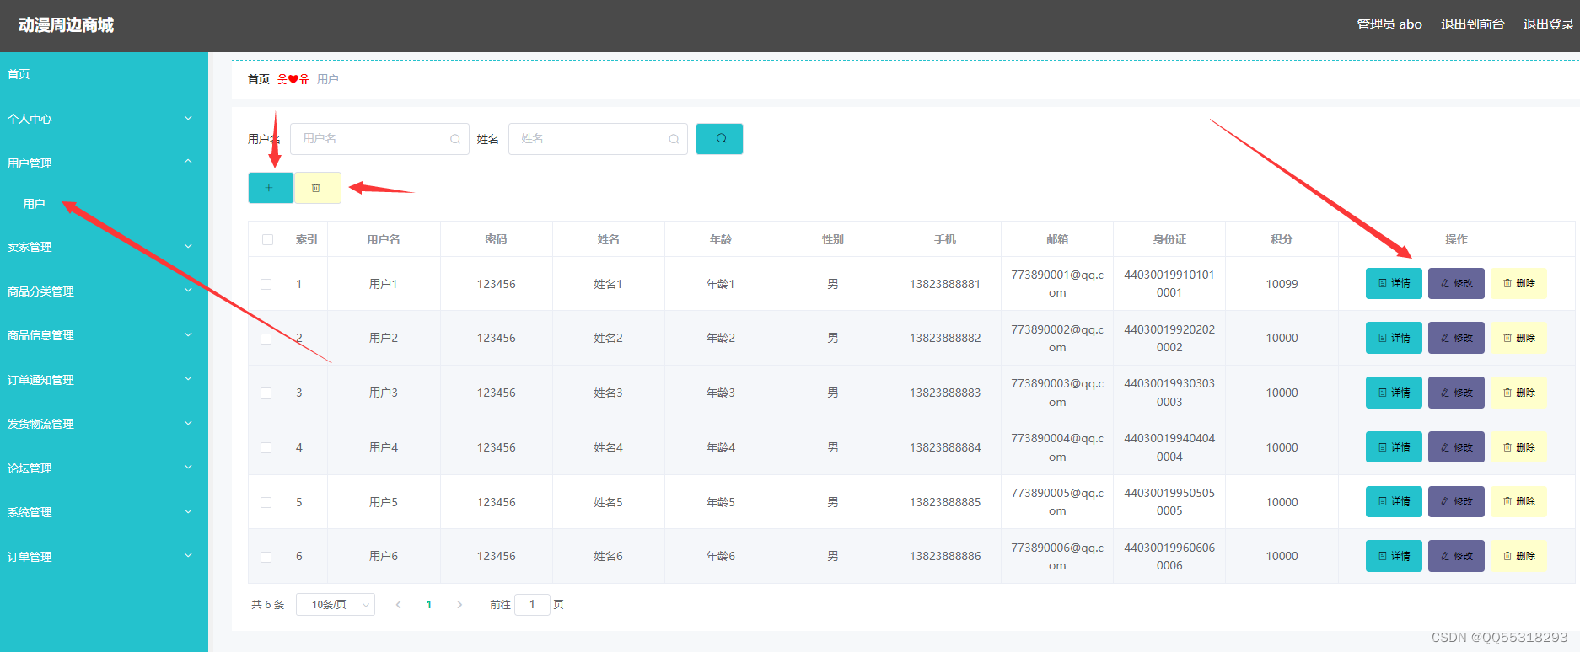
Task: Open 详情 for 用户3 row
Action: coord(1394,393)
